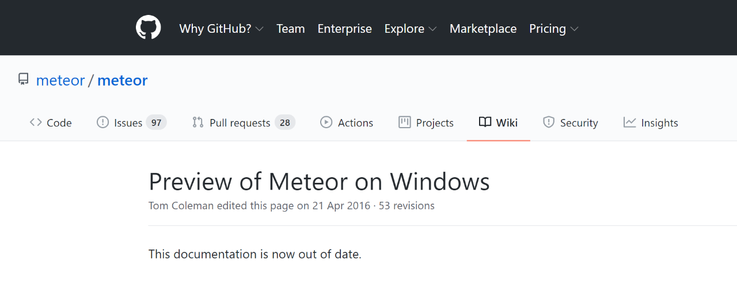Screen dimensions: 737x284
Task: Click the Actions play icon
Action: pyautogui.click(x=326, y=122)
